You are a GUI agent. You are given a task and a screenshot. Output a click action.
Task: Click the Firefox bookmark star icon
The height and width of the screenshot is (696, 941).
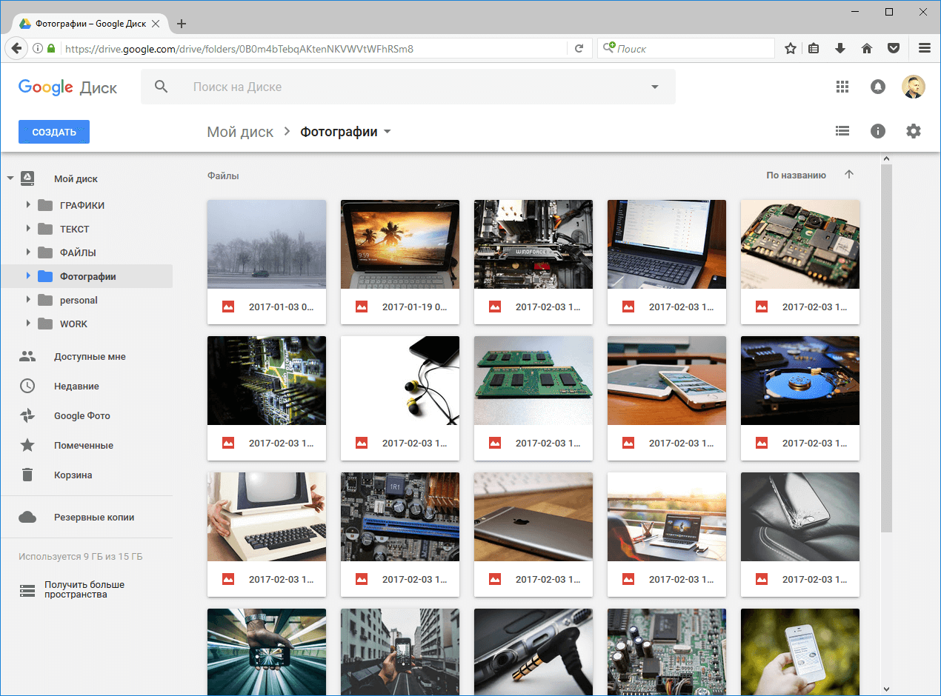coord(791,48)
